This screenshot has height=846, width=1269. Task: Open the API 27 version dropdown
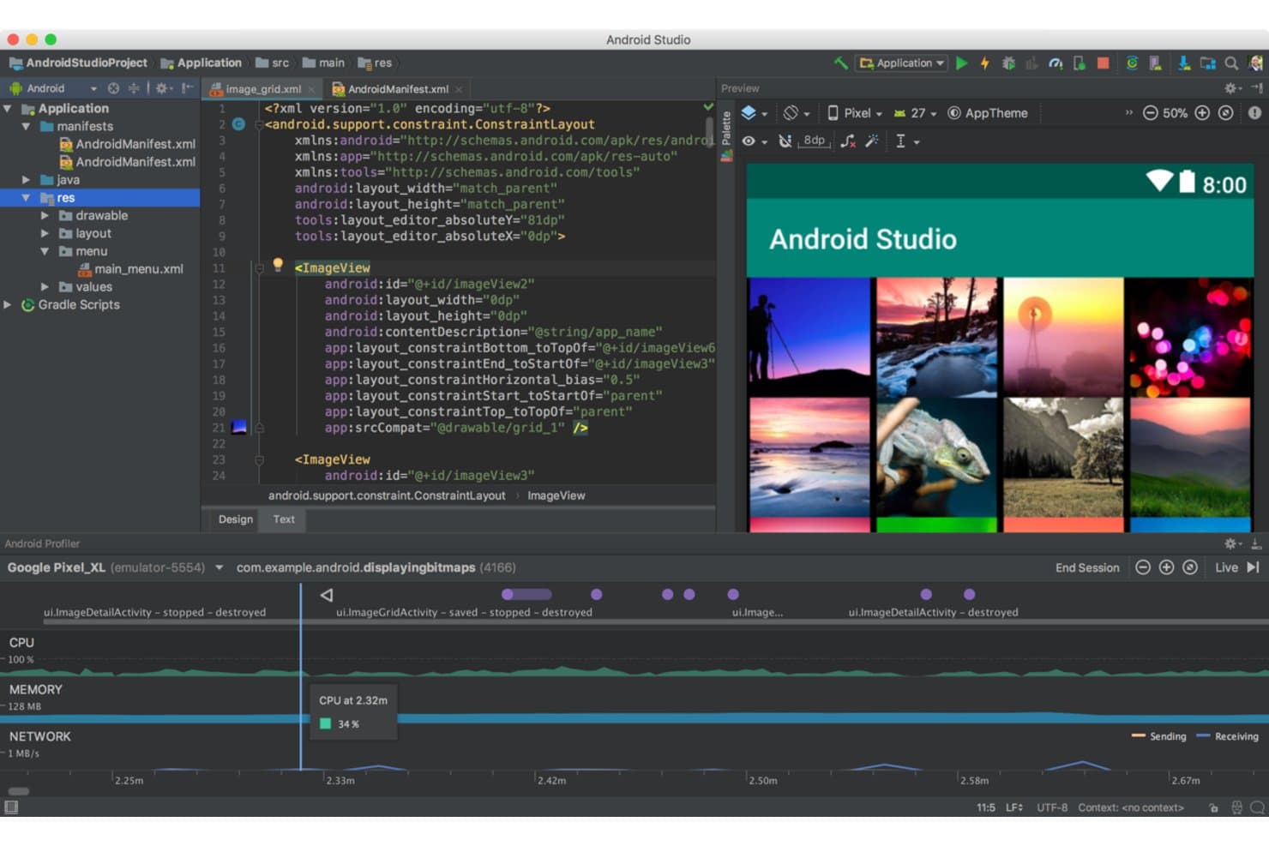tap(915, 113)
